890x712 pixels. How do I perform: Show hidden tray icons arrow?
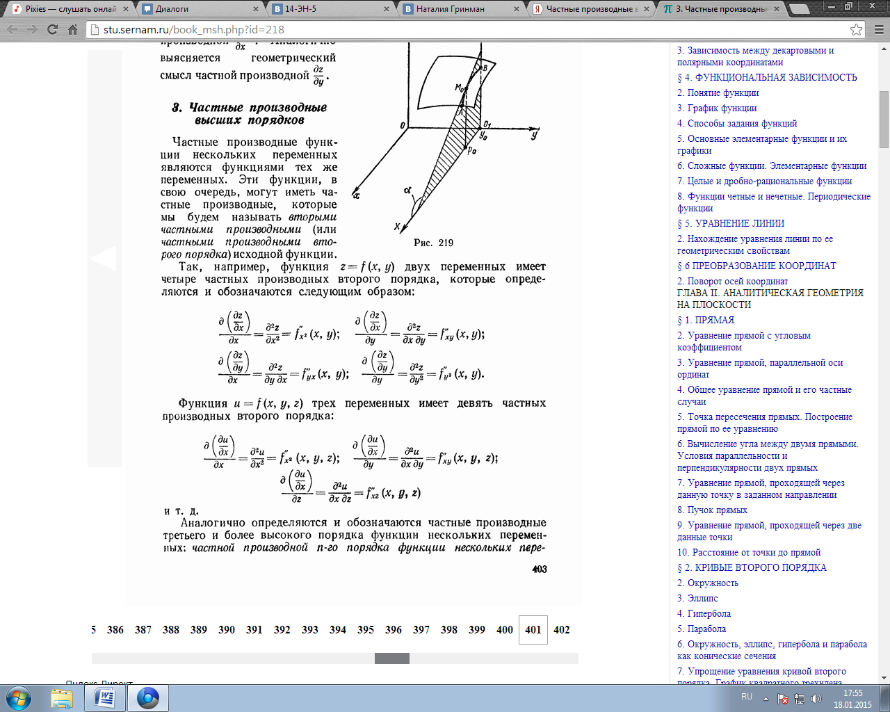pos(766,699)
